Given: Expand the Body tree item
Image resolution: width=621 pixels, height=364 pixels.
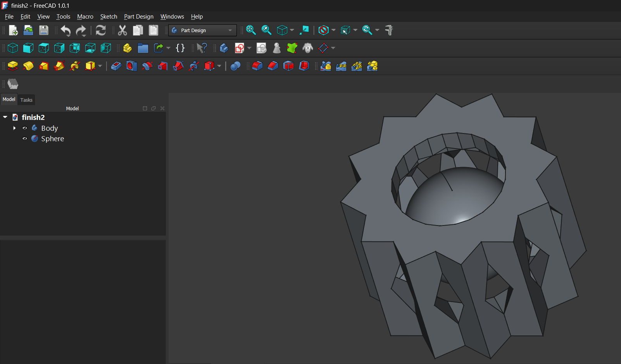Looking at the screenshot, I should [x=14, y=128].
